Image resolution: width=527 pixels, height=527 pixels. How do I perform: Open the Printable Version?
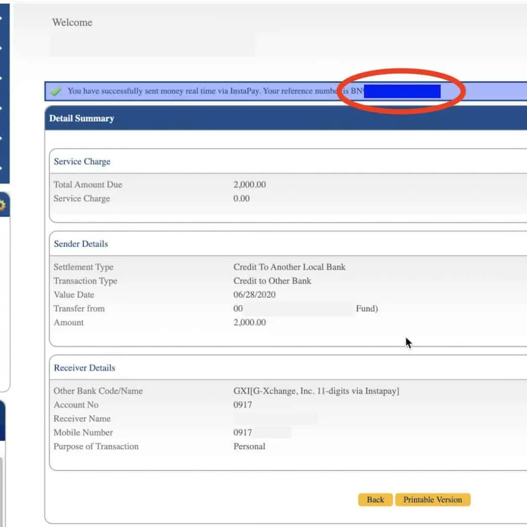(432, 500)
